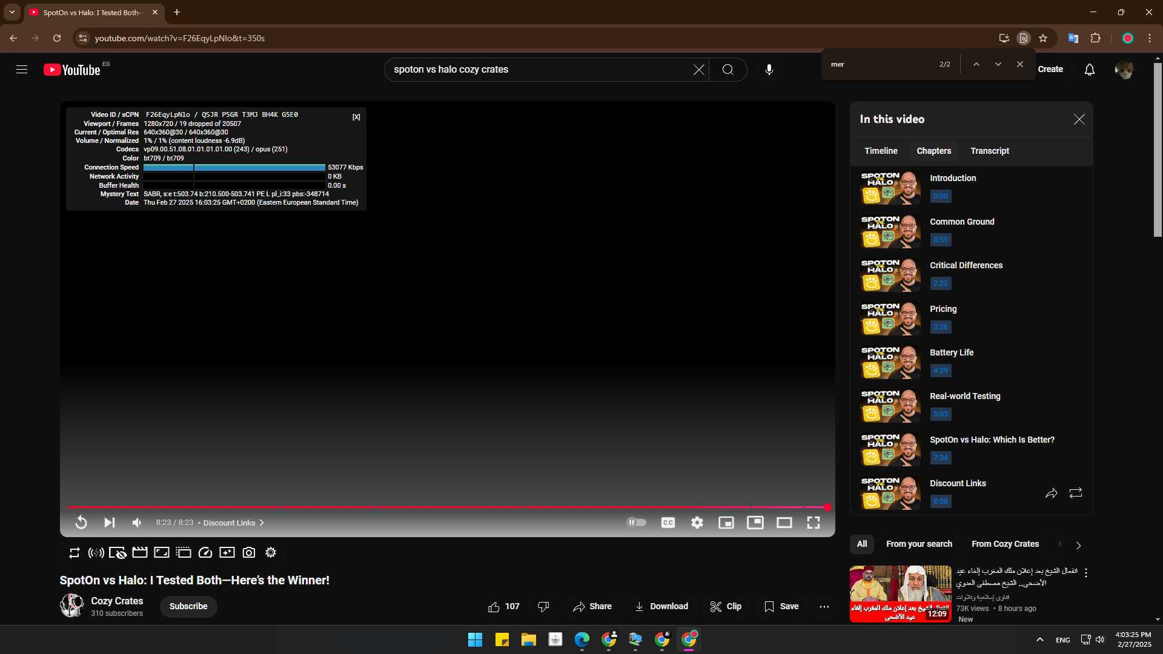Image resolution: width=1163 pixels, height=654 pixels.
Task: Toggle closed captions CC
Action: click(668, 523)
